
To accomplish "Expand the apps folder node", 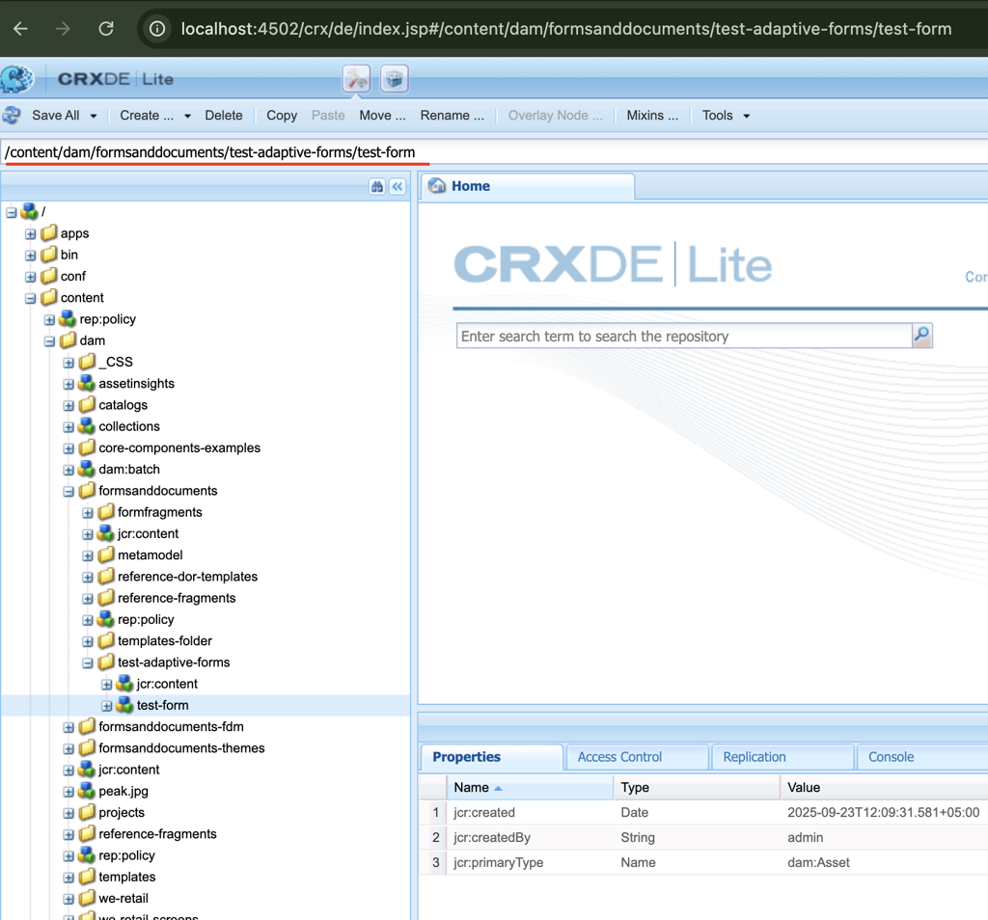I will click(31, 233).
